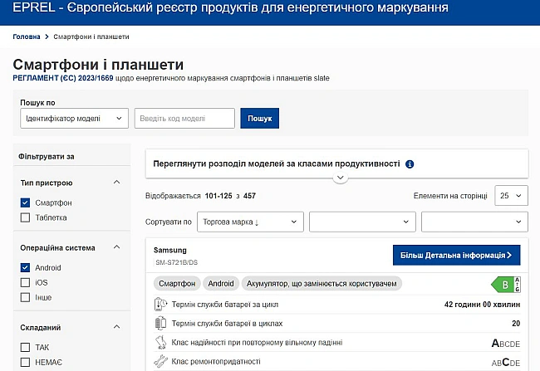Check the iOS filter checkbox

tap(25, 282)
